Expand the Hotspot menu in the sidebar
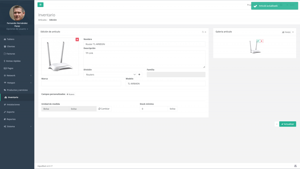Screen dimensions: 300x169 pos(17,83)
